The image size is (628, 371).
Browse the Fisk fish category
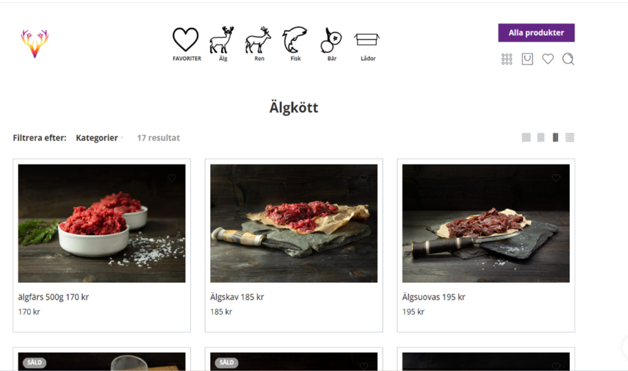(x=295, y=44)
